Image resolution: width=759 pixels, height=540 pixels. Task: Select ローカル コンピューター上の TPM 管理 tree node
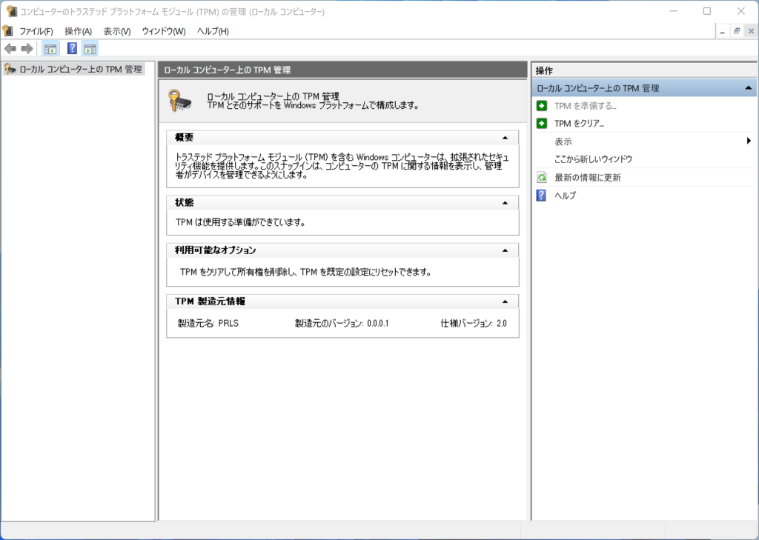point(80,70)
